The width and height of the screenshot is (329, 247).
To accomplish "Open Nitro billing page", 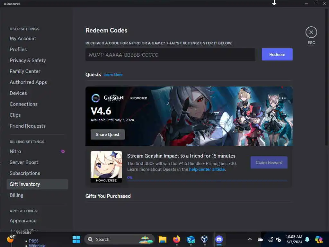I will point(15,151).
